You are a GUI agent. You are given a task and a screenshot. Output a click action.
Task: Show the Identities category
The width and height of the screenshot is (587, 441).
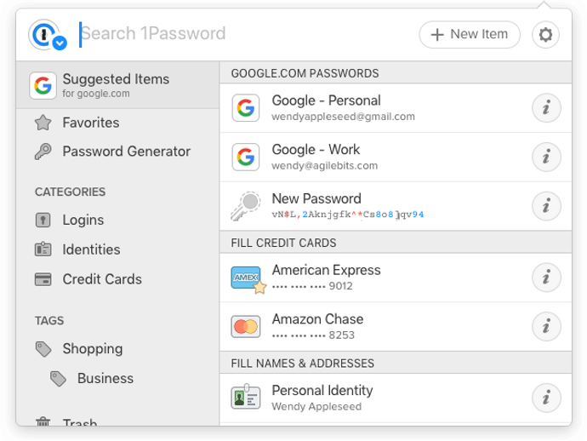[x=91, y=249]
